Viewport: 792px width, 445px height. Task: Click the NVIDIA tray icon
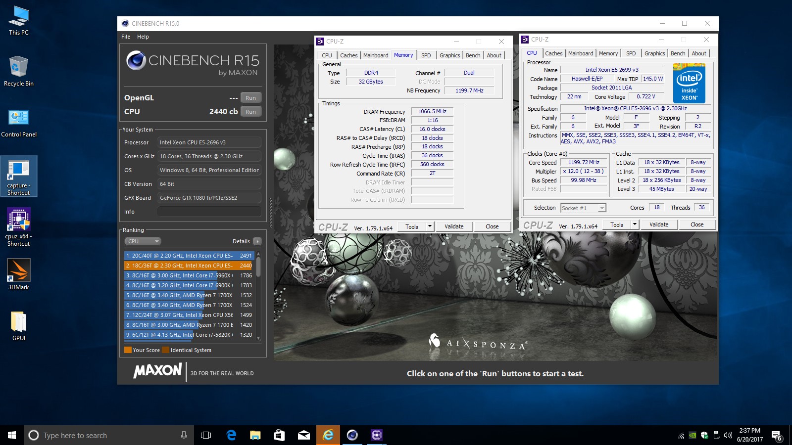[693, 436]
